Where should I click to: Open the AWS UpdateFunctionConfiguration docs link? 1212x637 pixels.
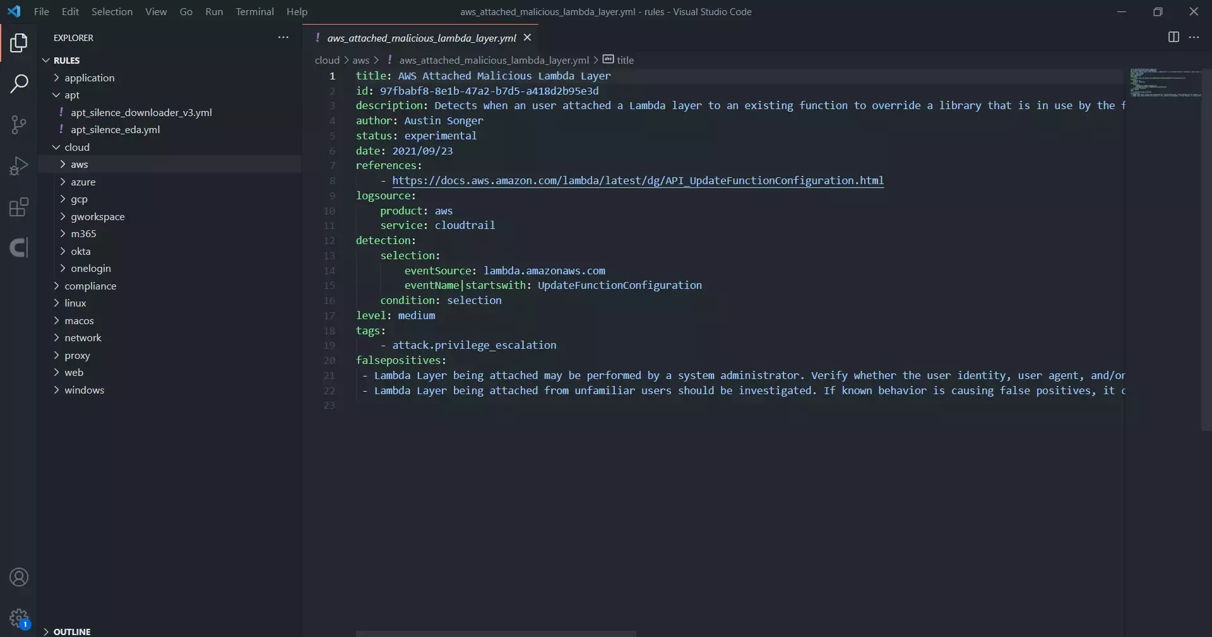(638, 180)
